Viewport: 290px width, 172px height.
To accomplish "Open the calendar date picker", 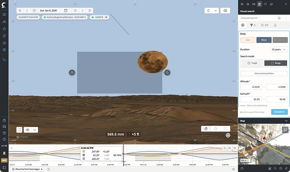I will [x=66, y=10].
